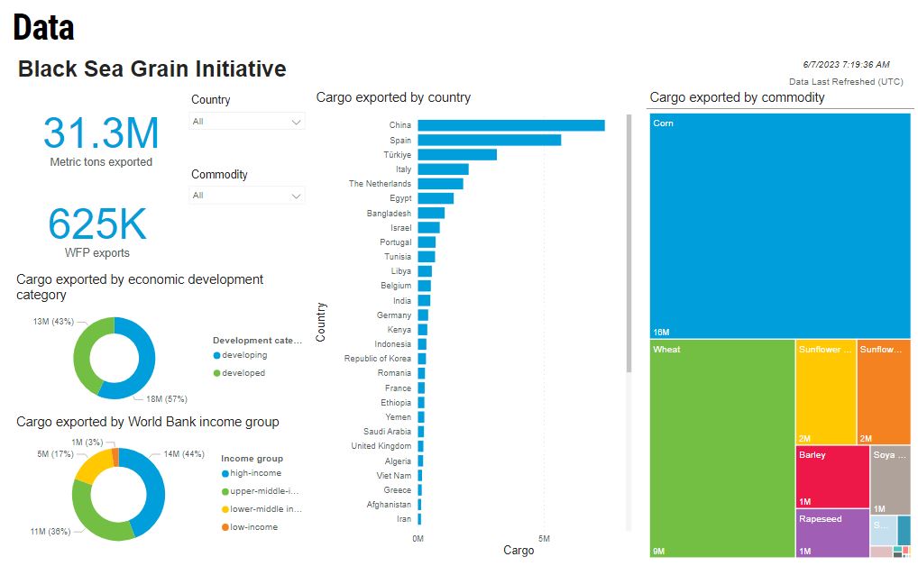Open the Country filter dropdown
Image resolution: width=918 pixels, height=566 pixels.
[x=246, y=121]
